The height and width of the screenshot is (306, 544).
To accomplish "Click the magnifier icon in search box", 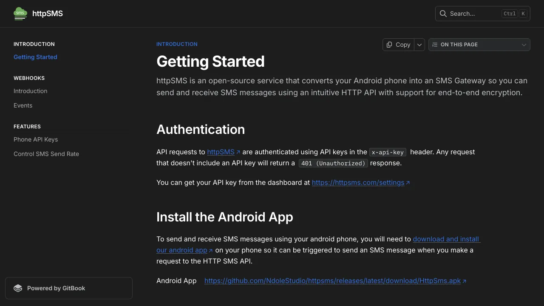I will click(443, 14).
